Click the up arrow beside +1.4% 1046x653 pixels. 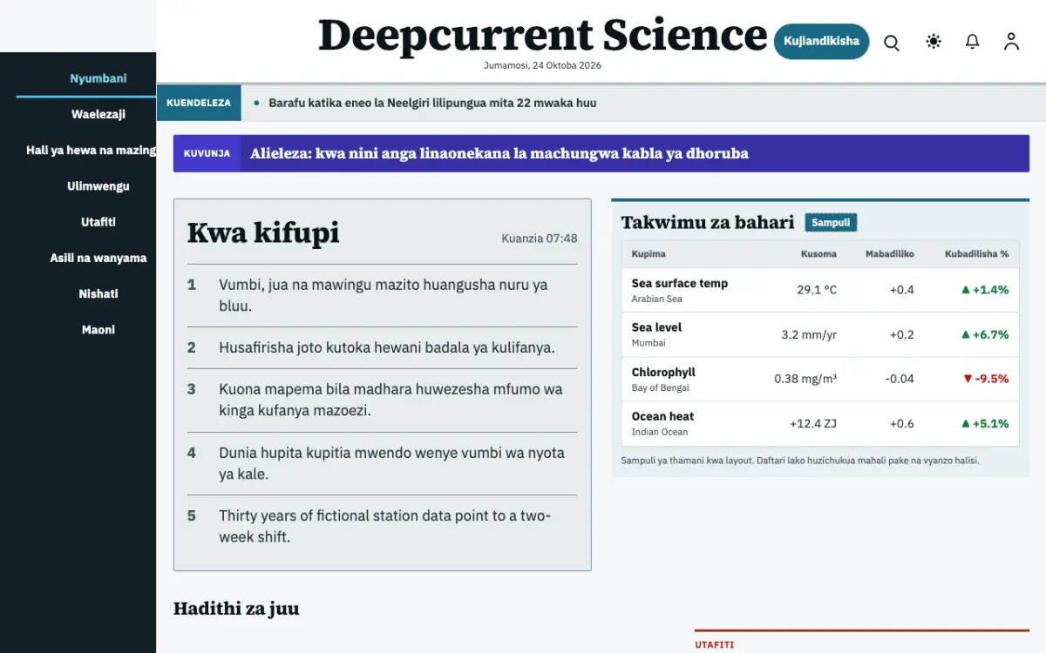[x=966, y=290]
